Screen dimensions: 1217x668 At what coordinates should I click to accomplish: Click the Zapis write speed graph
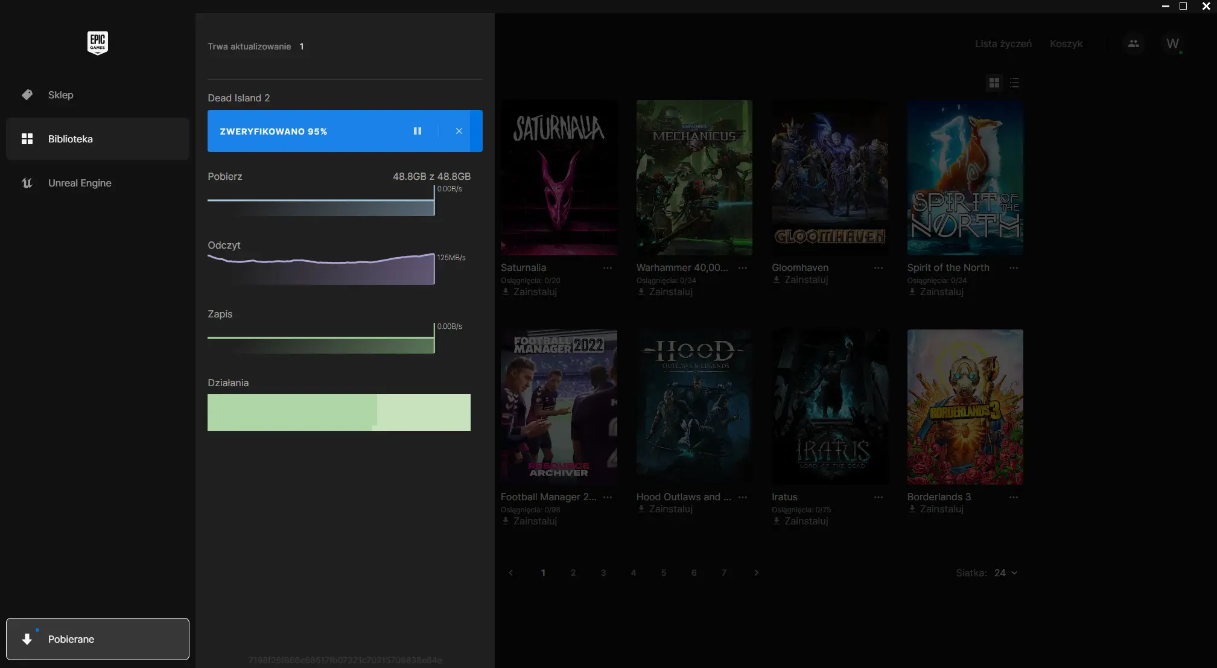tap(321, 338)
